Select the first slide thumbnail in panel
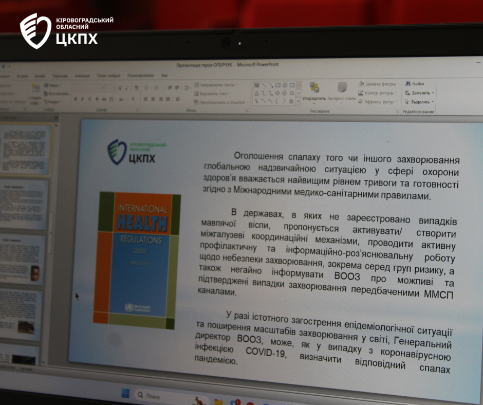 [x=25, y=149]
